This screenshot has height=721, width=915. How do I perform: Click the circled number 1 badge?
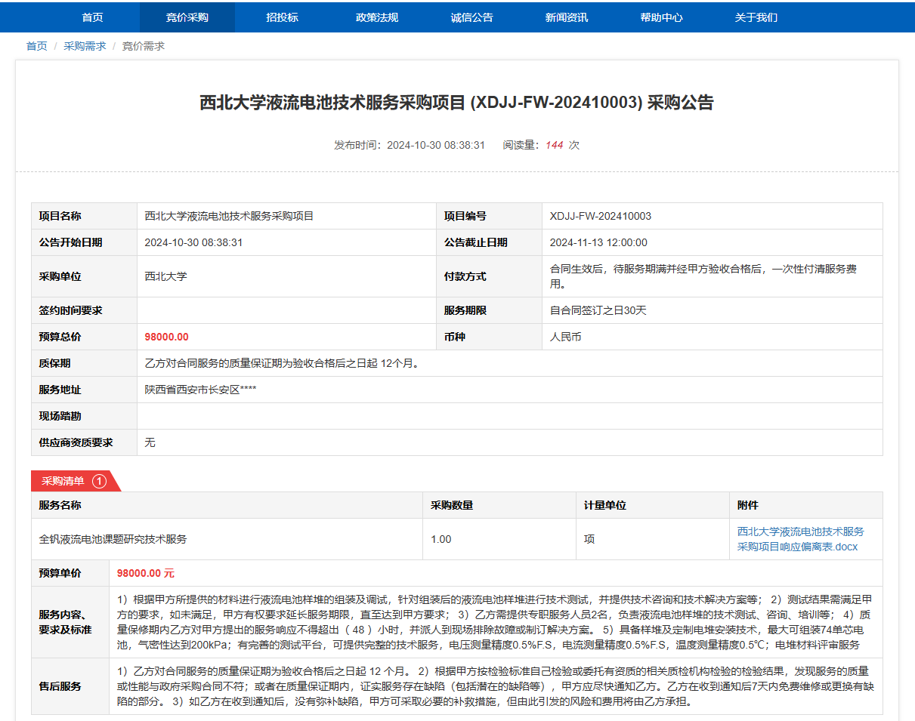click(x=99, y=481)
